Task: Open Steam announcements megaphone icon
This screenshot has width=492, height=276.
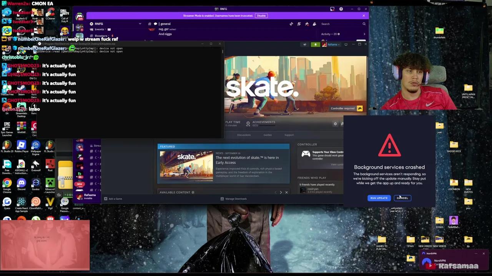Action: pyautogui.click(x=305, y=44)
